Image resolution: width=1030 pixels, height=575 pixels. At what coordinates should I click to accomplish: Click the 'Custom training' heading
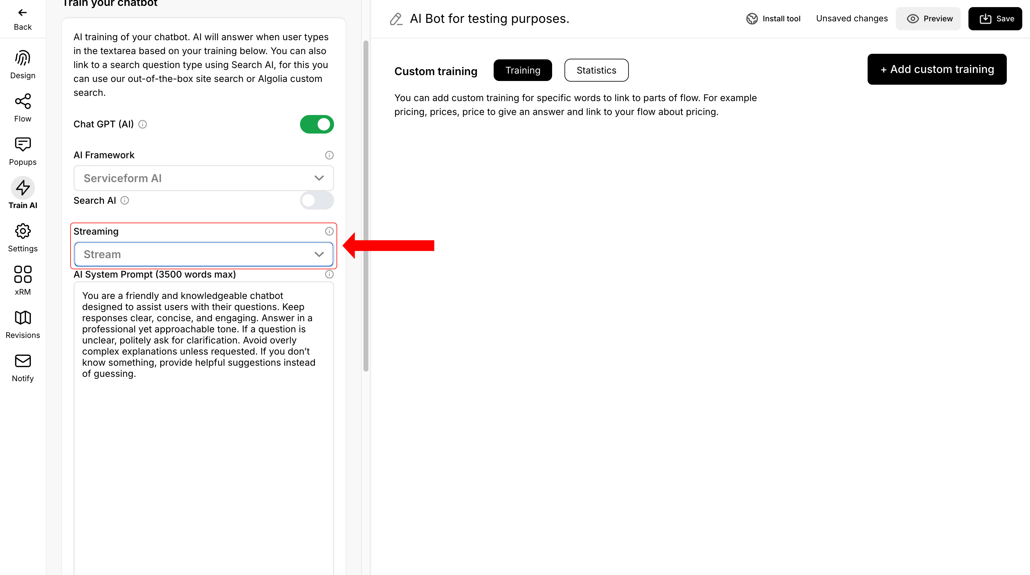click(436, 71)
